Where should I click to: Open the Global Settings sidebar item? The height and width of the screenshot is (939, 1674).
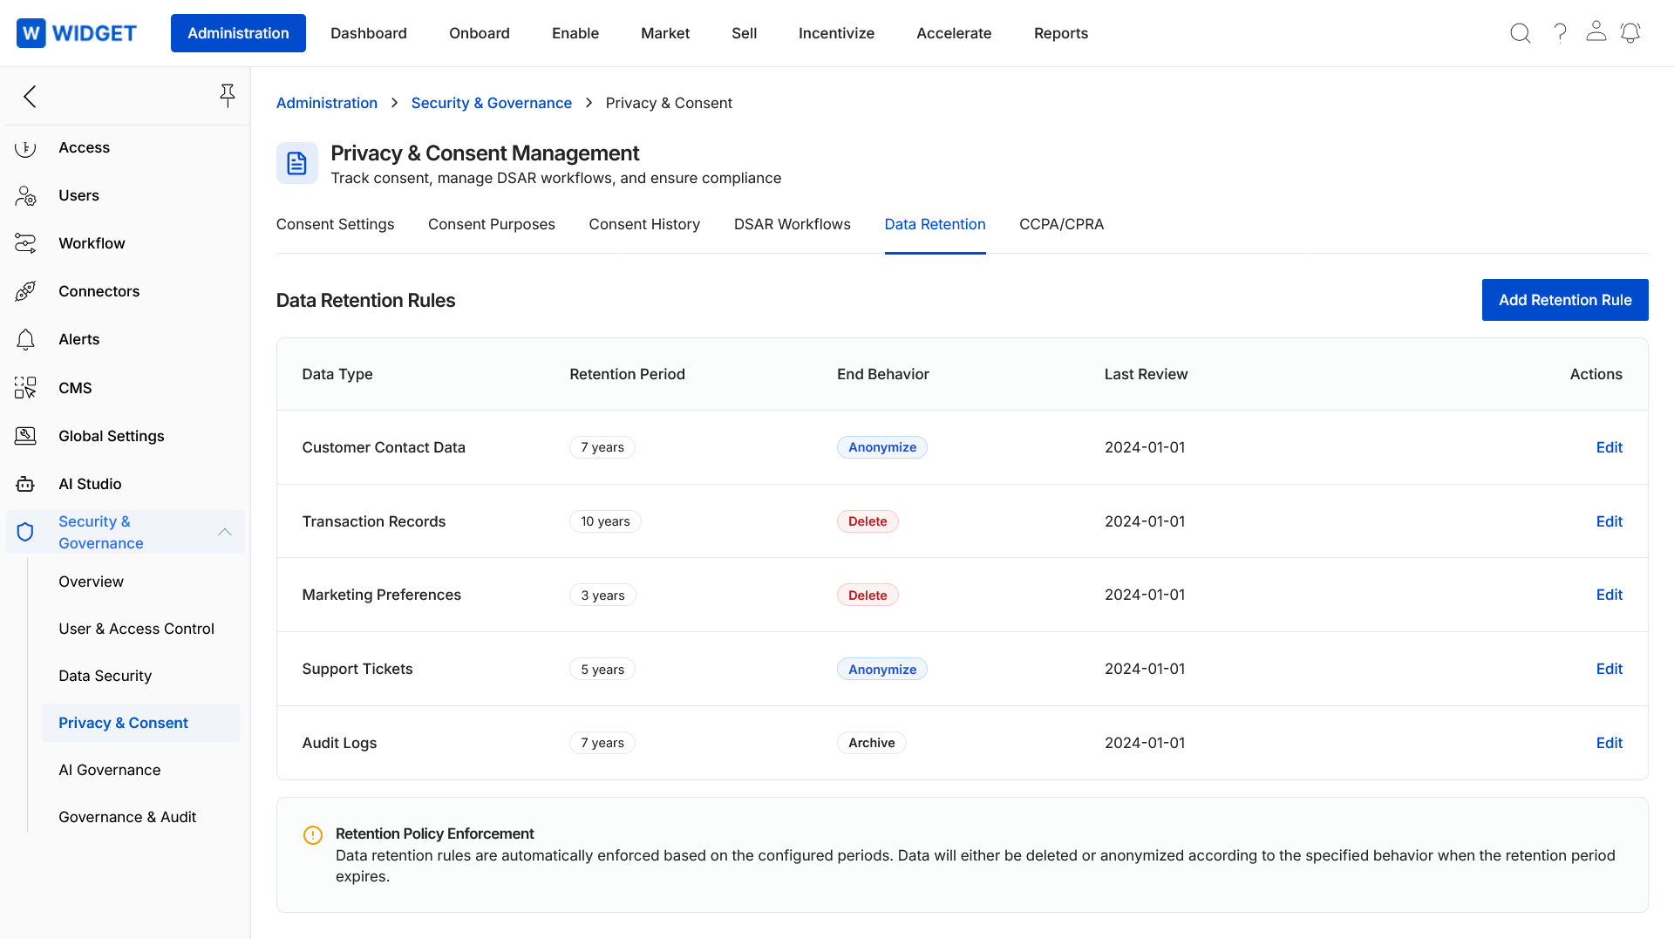click(x=111, y=436)
